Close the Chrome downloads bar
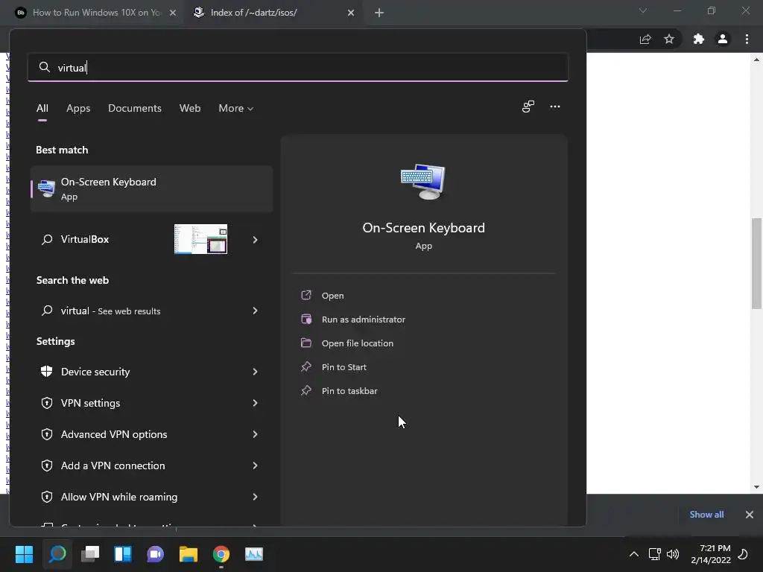Image resolution: width=763 pixels, height=572 pixels. pyautogui.click(x=750, y=514)
